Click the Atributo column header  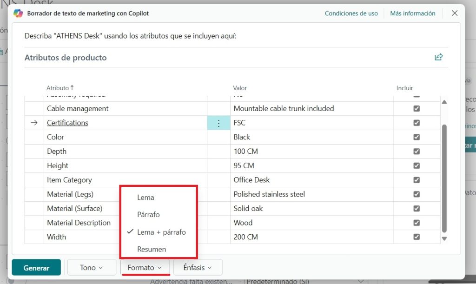(x=58, y=88)
